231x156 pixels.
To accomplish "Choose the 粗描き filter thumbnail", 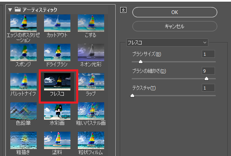I will point(23,140).
